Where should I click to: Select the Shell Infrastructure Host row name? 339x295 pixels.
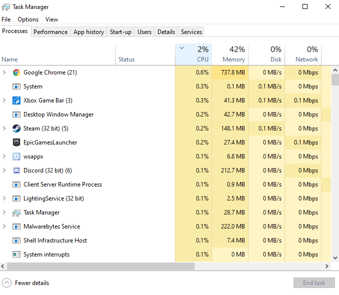[x=55, y=240]
